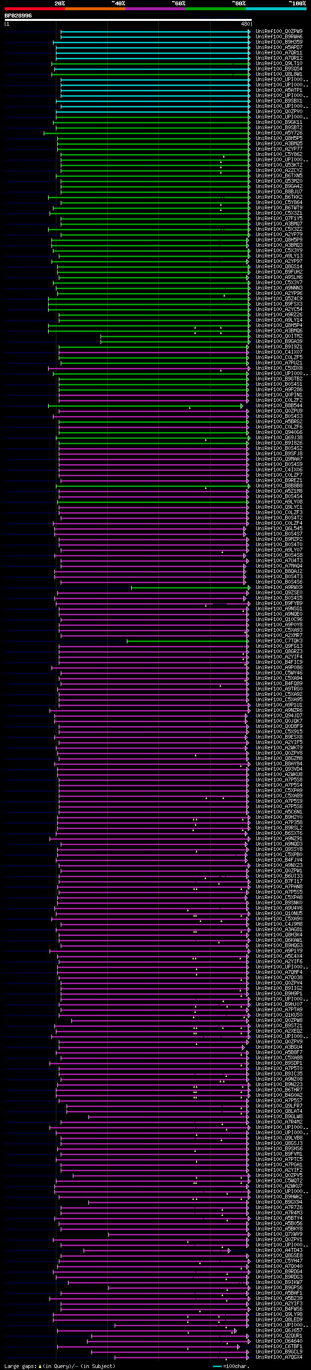The image size is (311, 1370).
Task: Open hit UniRef100_A5APD7
Action: click(x=279, y=47)
